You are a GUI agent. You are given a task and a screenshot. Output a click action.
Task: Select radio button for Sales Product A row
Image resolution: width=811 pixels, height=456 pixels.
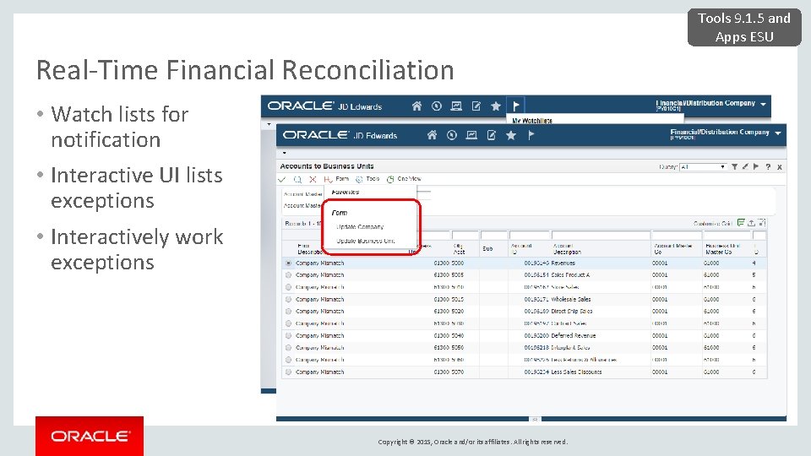click(x=289, y=275)
